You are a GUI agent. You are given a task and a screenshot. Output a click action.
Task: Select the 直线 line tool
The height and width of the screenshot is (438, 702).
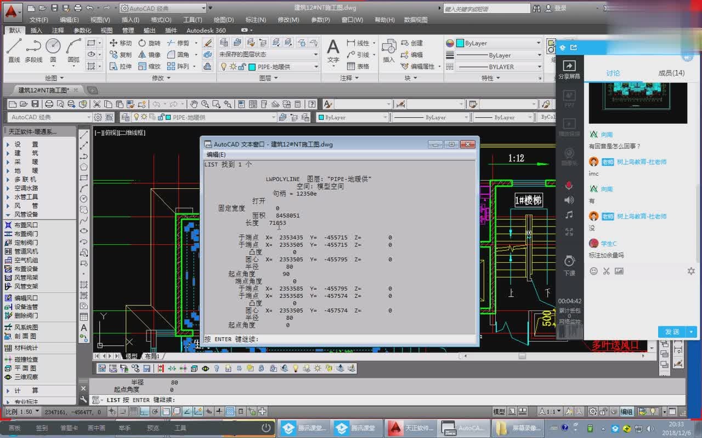[x=14, y=50]
